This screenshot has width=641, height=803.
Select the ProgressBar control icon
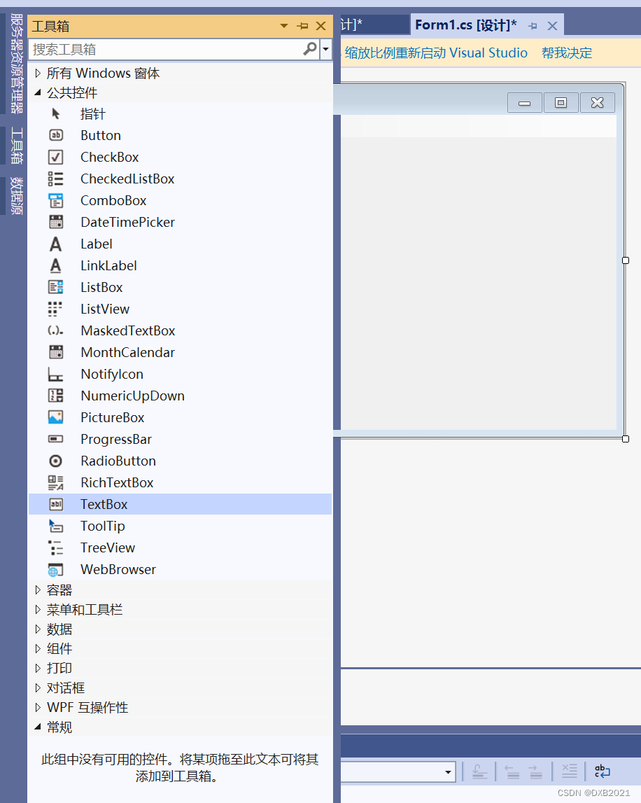click(56, 439)
